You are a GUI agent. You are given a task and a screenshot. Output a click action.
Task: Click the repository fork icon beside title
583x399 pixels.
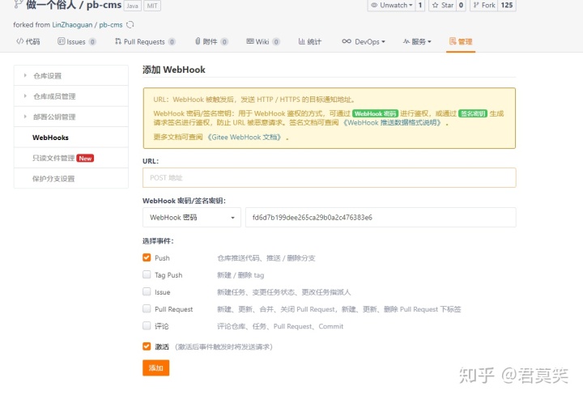[x=18, y=5]
